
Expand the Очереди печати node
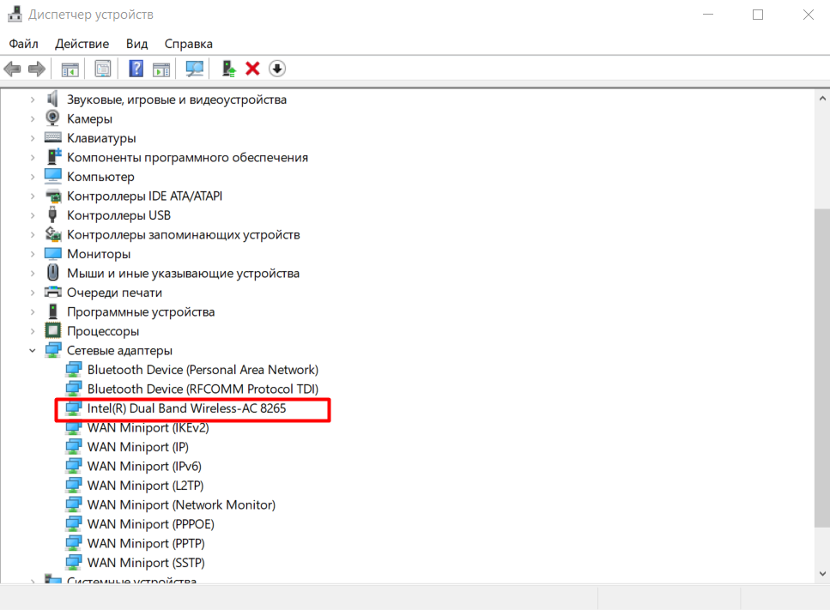coord(33,293)
